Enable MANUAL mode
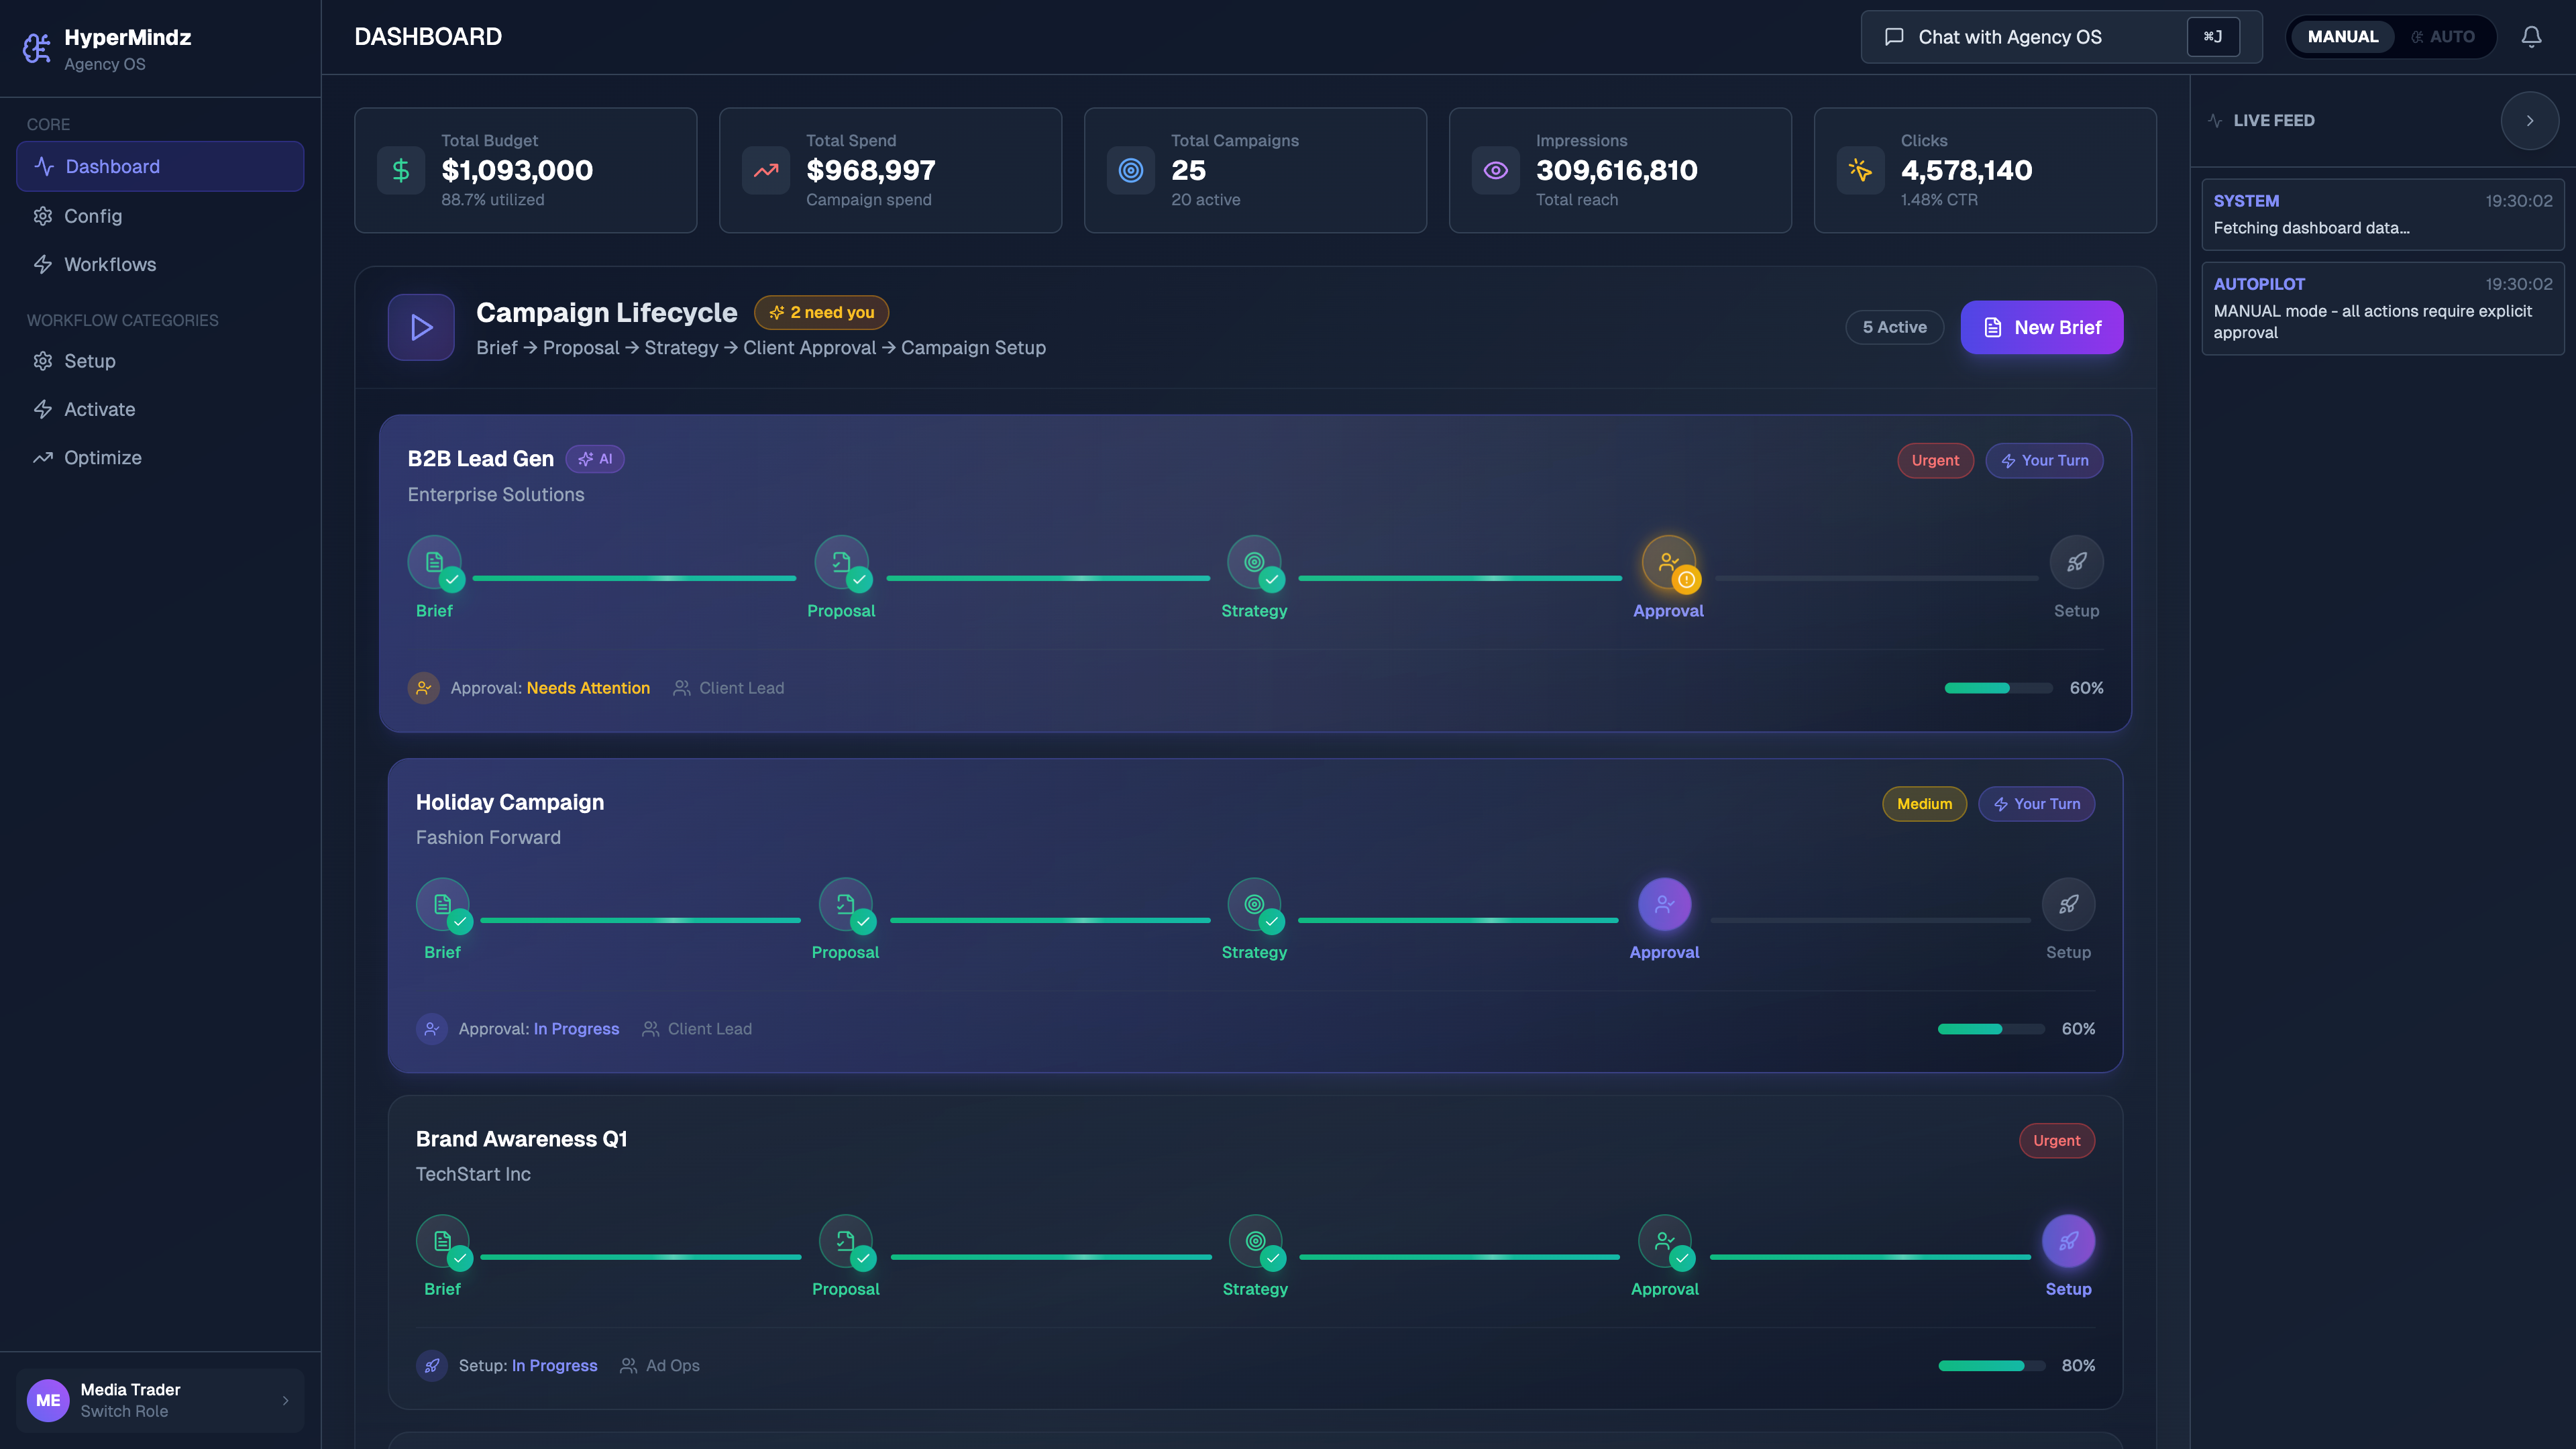The height and width of the screenshot is (1449, 2576). click(x=2342, y=36)
